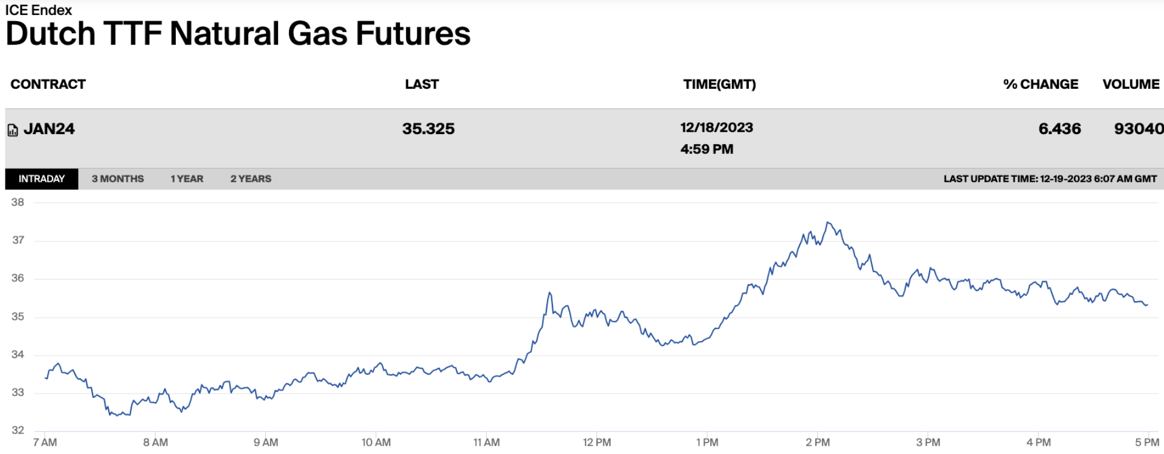Click the VOLUME column header

pos(1131,85)
